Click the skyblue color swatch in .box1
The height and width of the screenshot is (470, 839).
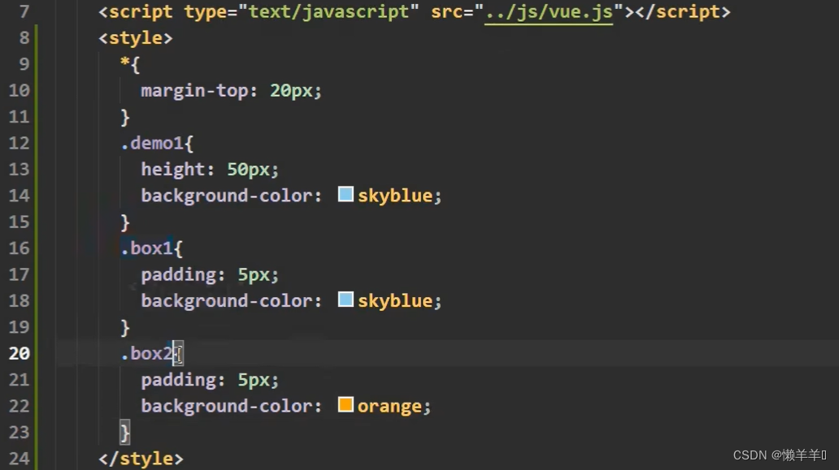point(346,300)
